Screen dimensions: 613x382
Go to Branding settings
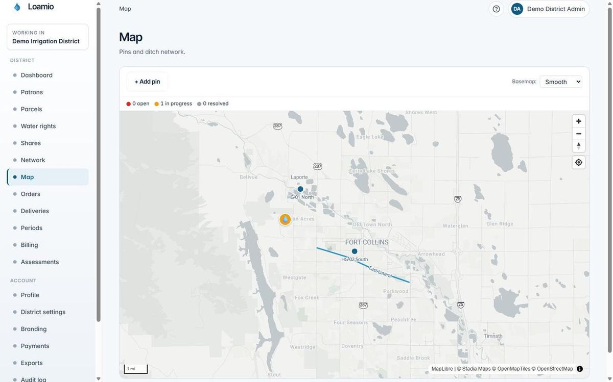[x=48, y=329]
